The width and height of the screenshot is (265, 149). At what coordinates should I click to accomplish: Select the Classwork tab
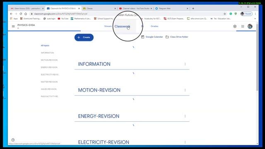point(122,26)
